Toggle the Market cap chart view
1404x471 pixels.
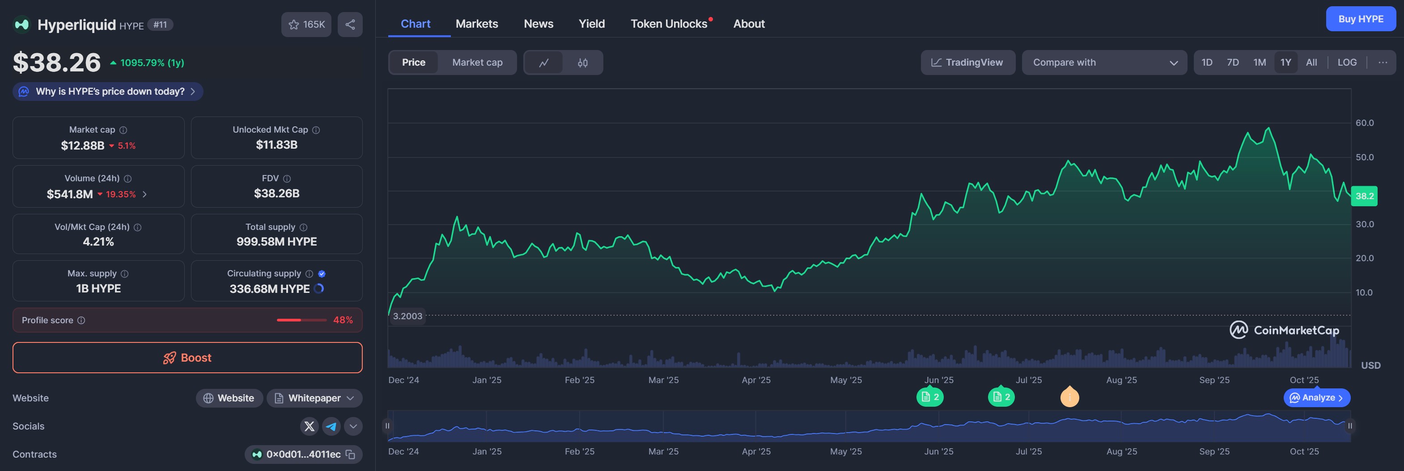click(x=477, y=63)
